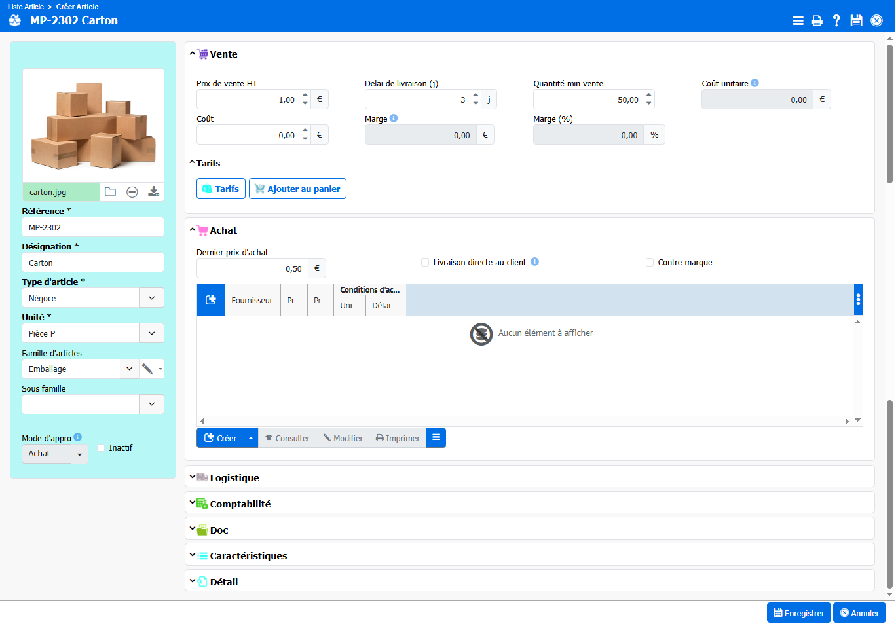Download the carton.jpg image
The width and height of the screenshot is (896, 626).
153,192
